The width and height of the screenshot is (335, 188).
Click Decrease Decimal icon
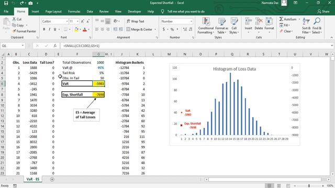tap(191, 29)
